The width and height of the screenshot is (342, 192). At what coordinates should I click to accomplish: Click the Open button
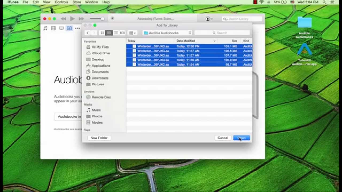tap(242, 138)
